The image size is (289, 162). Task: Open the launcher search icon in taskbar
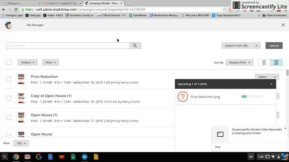tap(5, 157)
